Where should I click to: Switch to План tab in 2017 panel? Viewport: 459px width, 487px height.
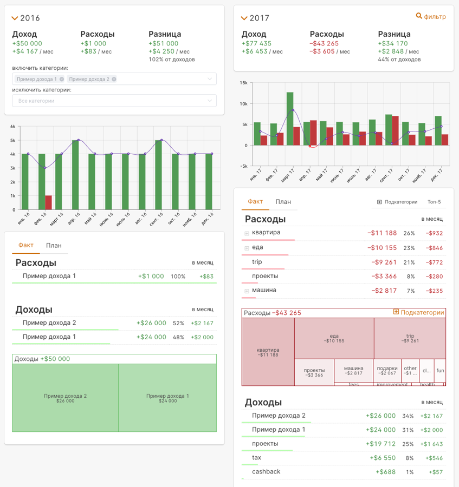point(283,202)
